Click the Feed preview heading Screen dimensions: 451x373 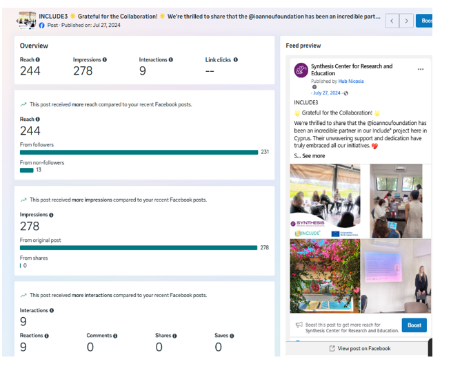(x=303, y=46)
